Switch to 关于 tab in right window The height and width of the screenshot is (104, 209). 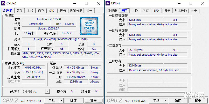pyautogui.click(x=194, y=11)
